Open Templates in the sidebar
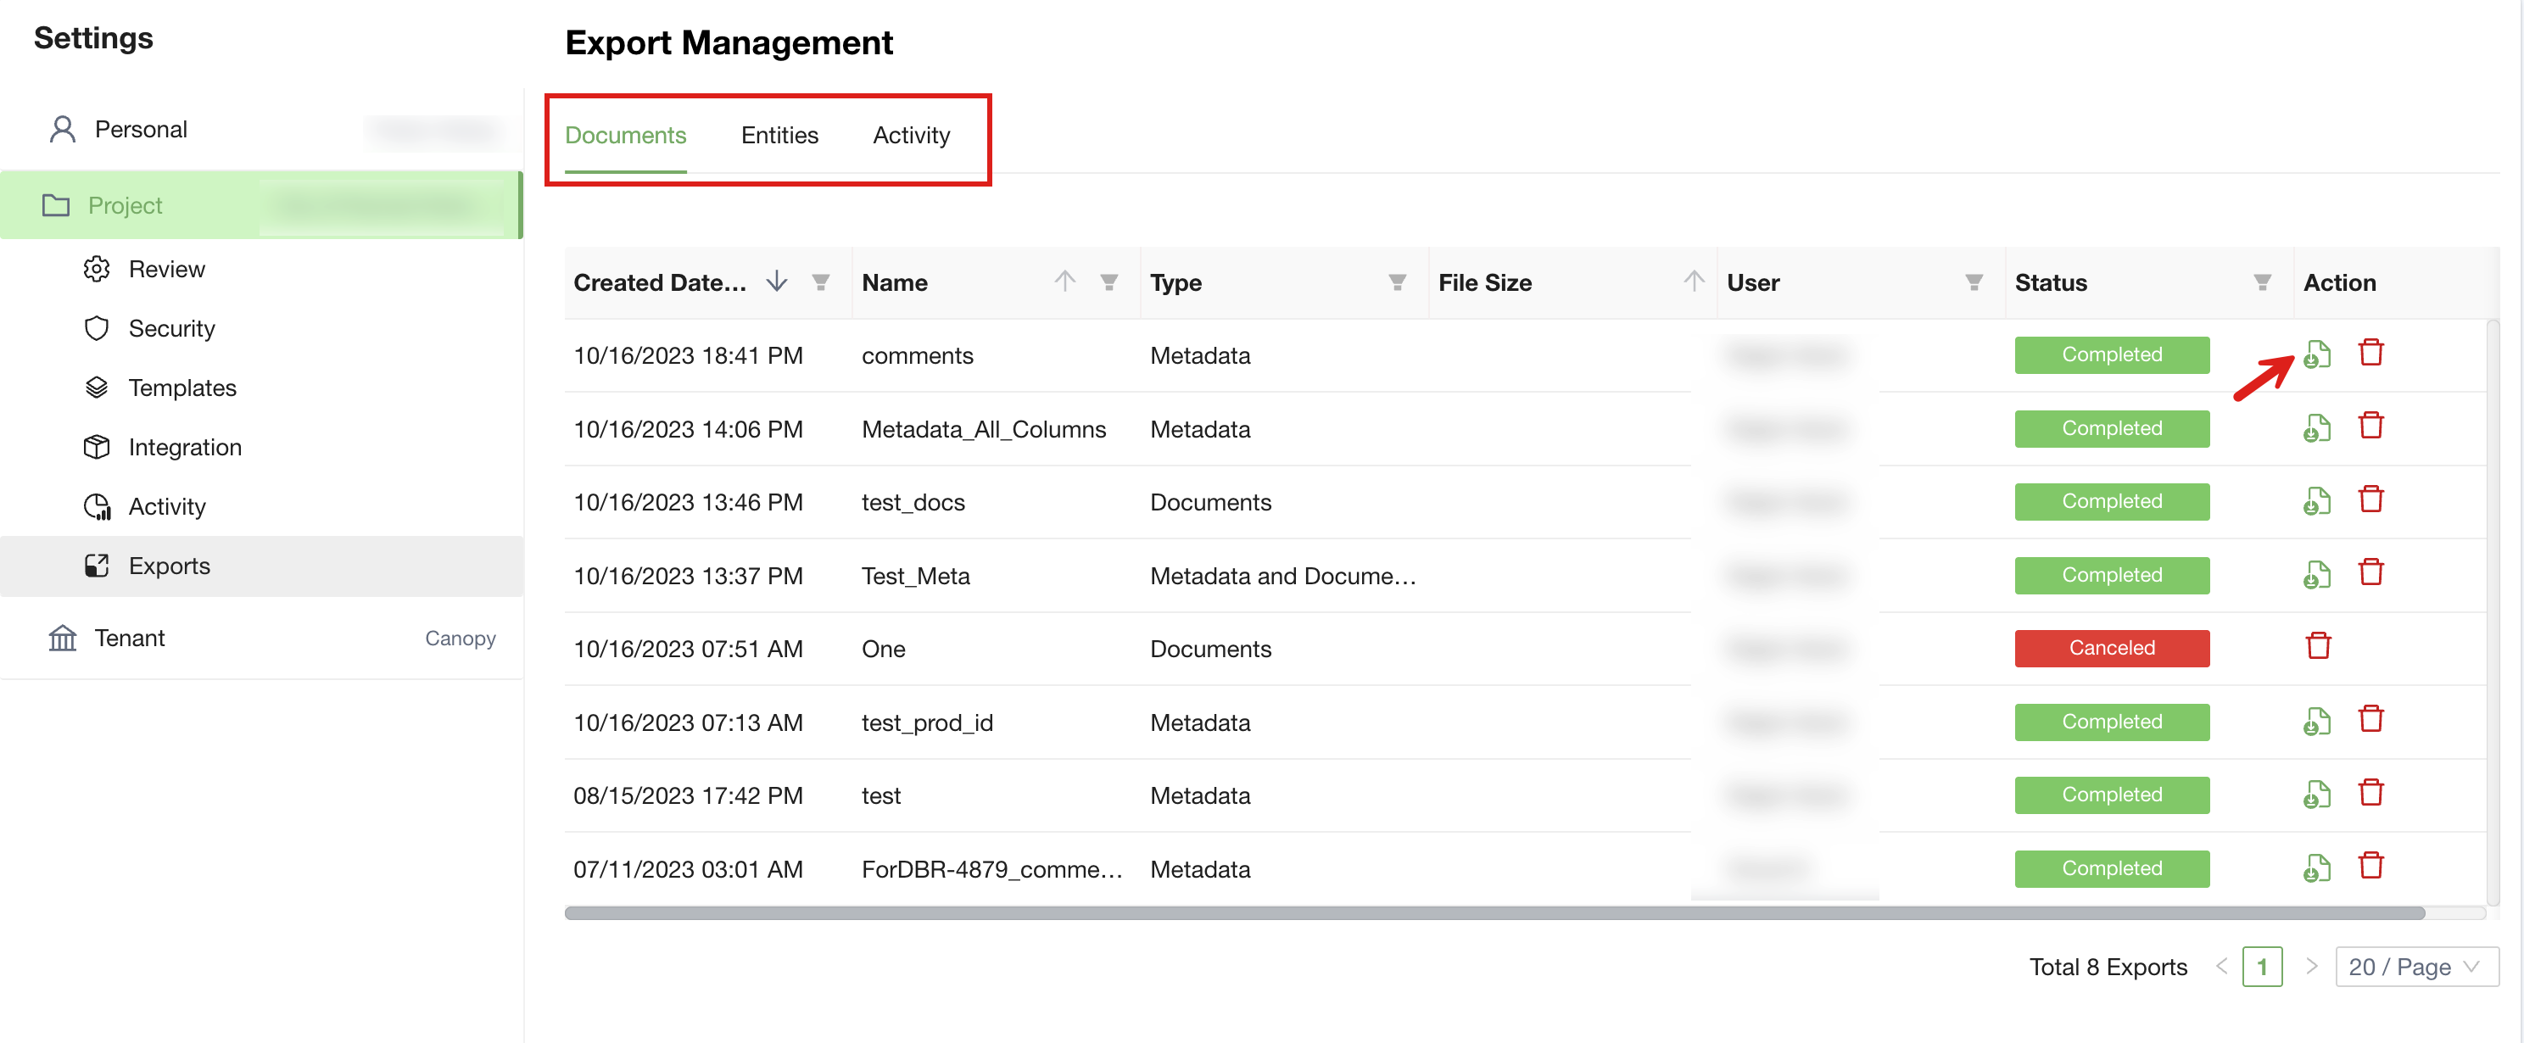 pos(182,388)
